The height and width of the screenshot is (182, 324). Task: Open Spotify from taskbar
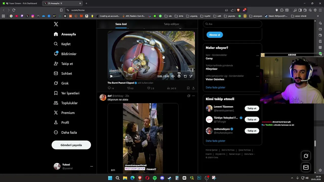tap(155, 178)
